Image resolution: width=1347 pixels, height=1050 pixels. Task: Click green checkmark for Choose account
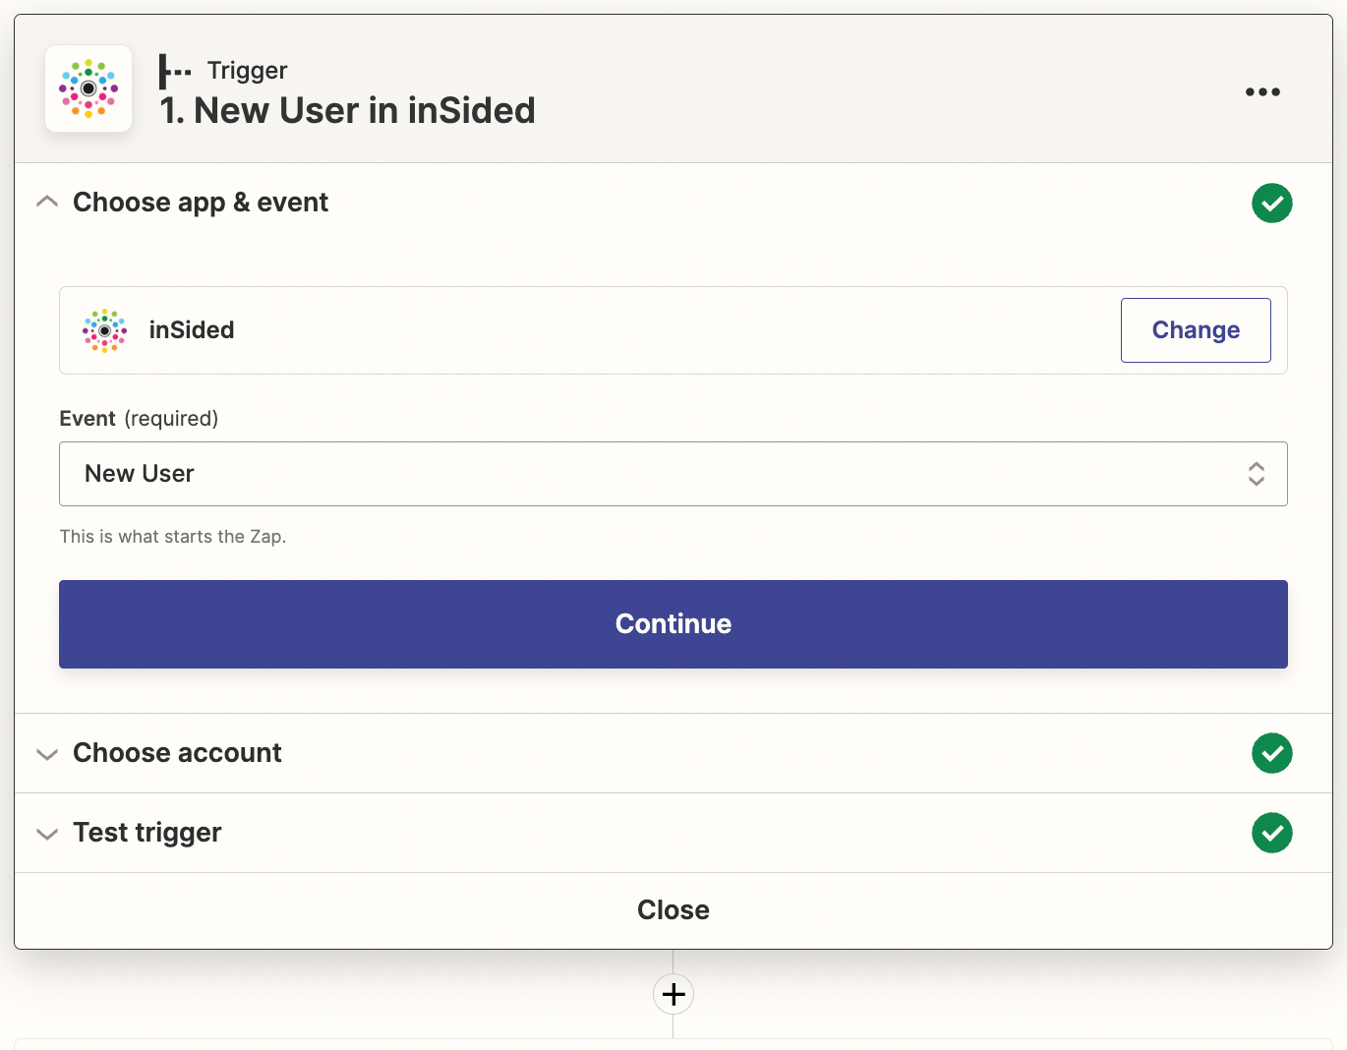click(x=1272, y=753)
